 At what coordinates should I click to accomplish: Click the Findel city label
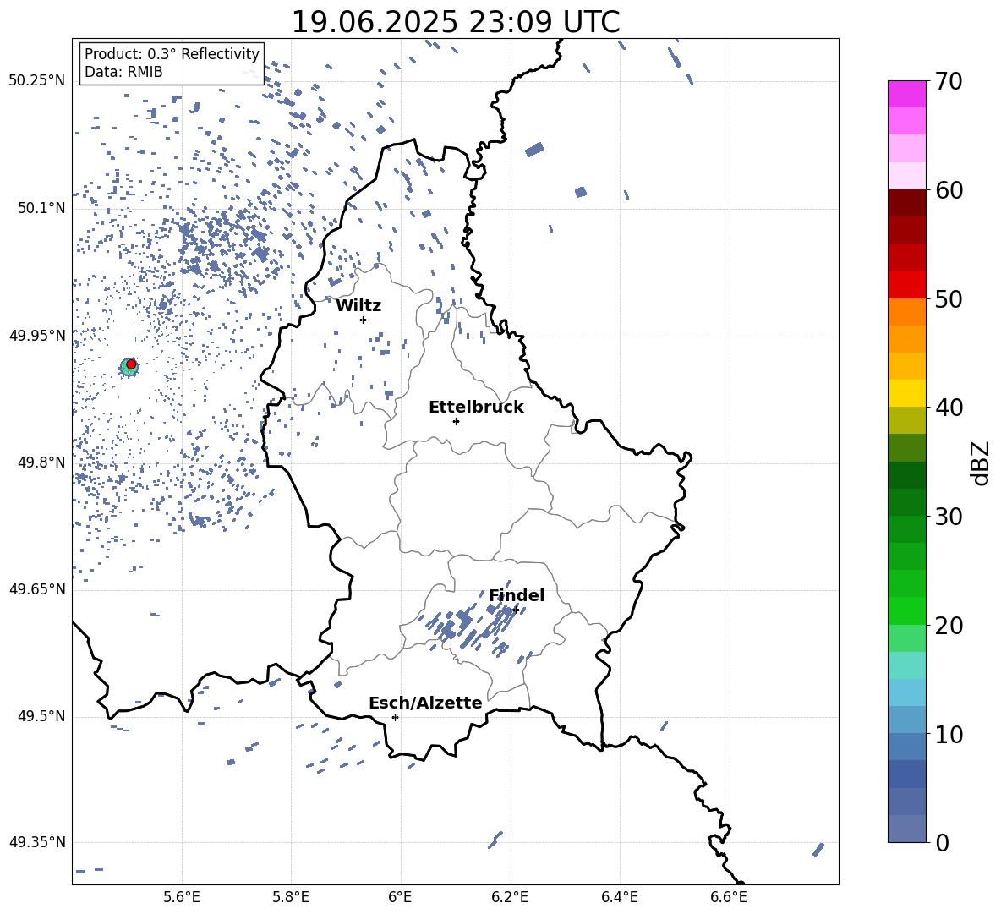tap(517, 595)
